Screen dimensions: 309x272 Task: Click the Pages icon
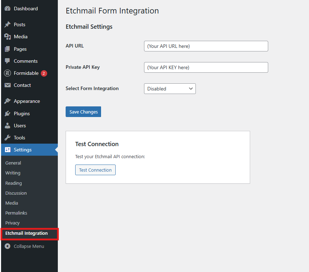[x=7, y=49]
